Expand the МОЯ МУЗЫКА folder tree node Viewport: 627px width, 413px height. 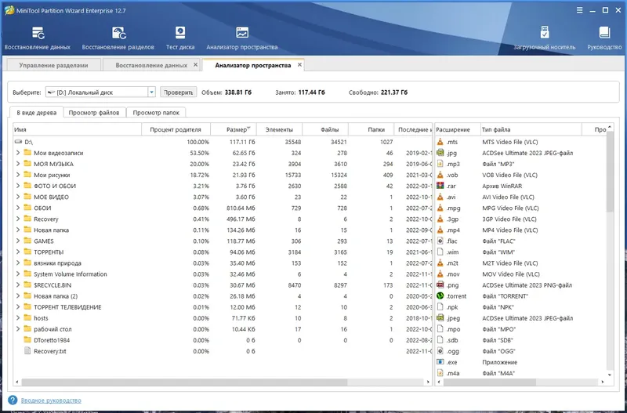(18, 164)
